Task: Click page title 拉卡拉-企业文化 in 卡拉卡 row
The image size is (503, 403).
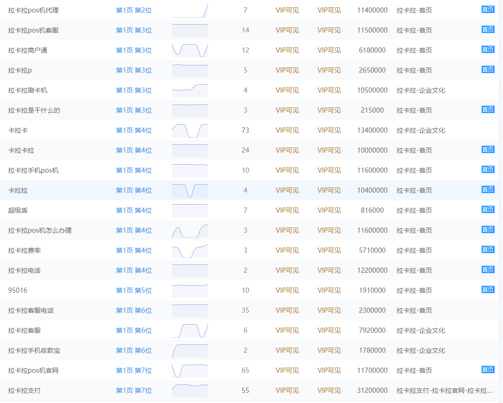Action: [421, 130]
